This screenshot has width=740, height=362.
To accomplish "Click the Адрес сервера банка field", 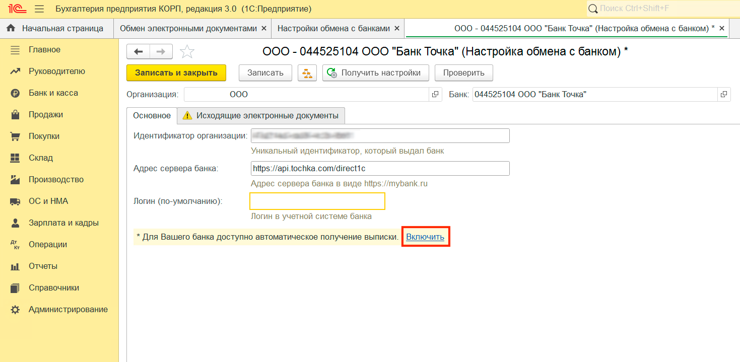I will [x=380, y=169].
